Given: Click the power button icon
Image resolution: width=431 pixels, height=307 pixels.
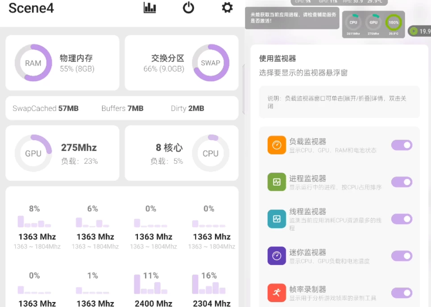Looking at the screenshot, I should [188, 8].
